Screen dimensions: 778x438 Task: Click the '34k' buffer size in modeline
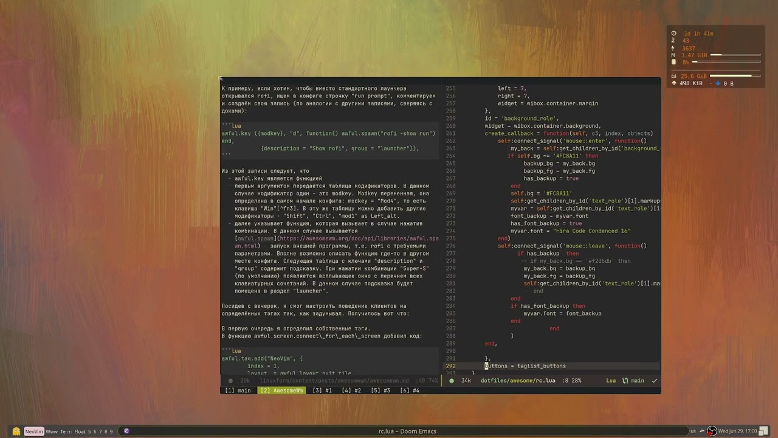pyautogui.click(x=466, y=381)
